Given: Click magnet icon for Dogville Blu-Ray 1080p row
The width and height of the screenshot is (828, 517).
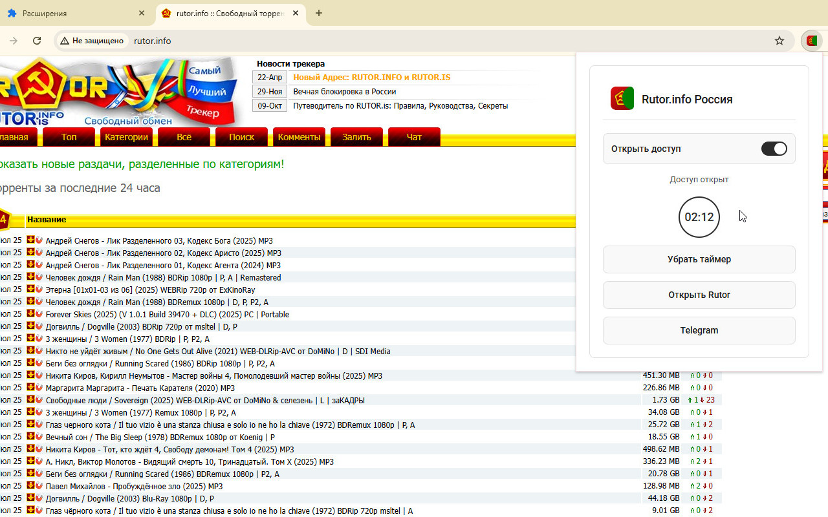Looking at the screenshot, I should [x=39, y=498].
